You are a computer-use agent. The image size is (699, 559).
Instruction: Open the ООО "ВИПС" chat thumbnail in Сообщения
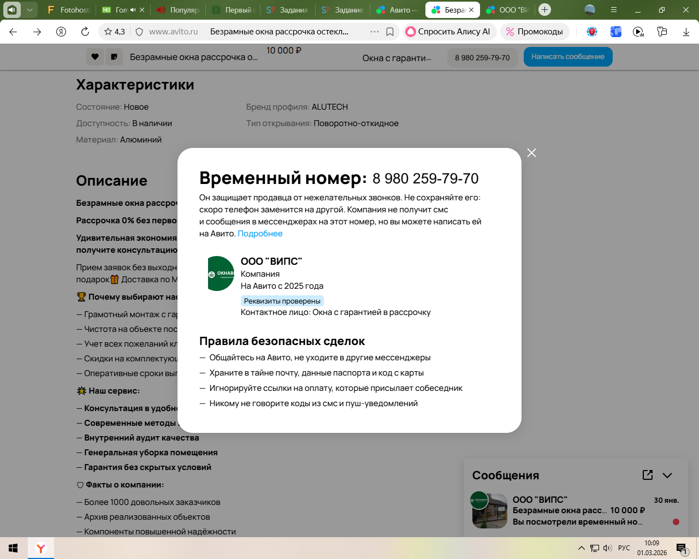(x=490, y=510)
